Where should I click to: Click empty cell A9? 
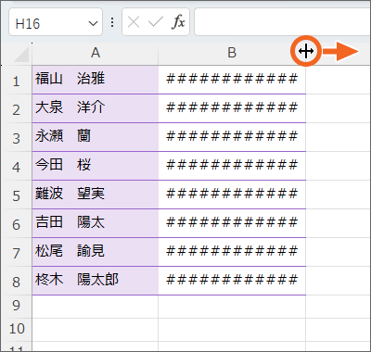pos(96,307)
